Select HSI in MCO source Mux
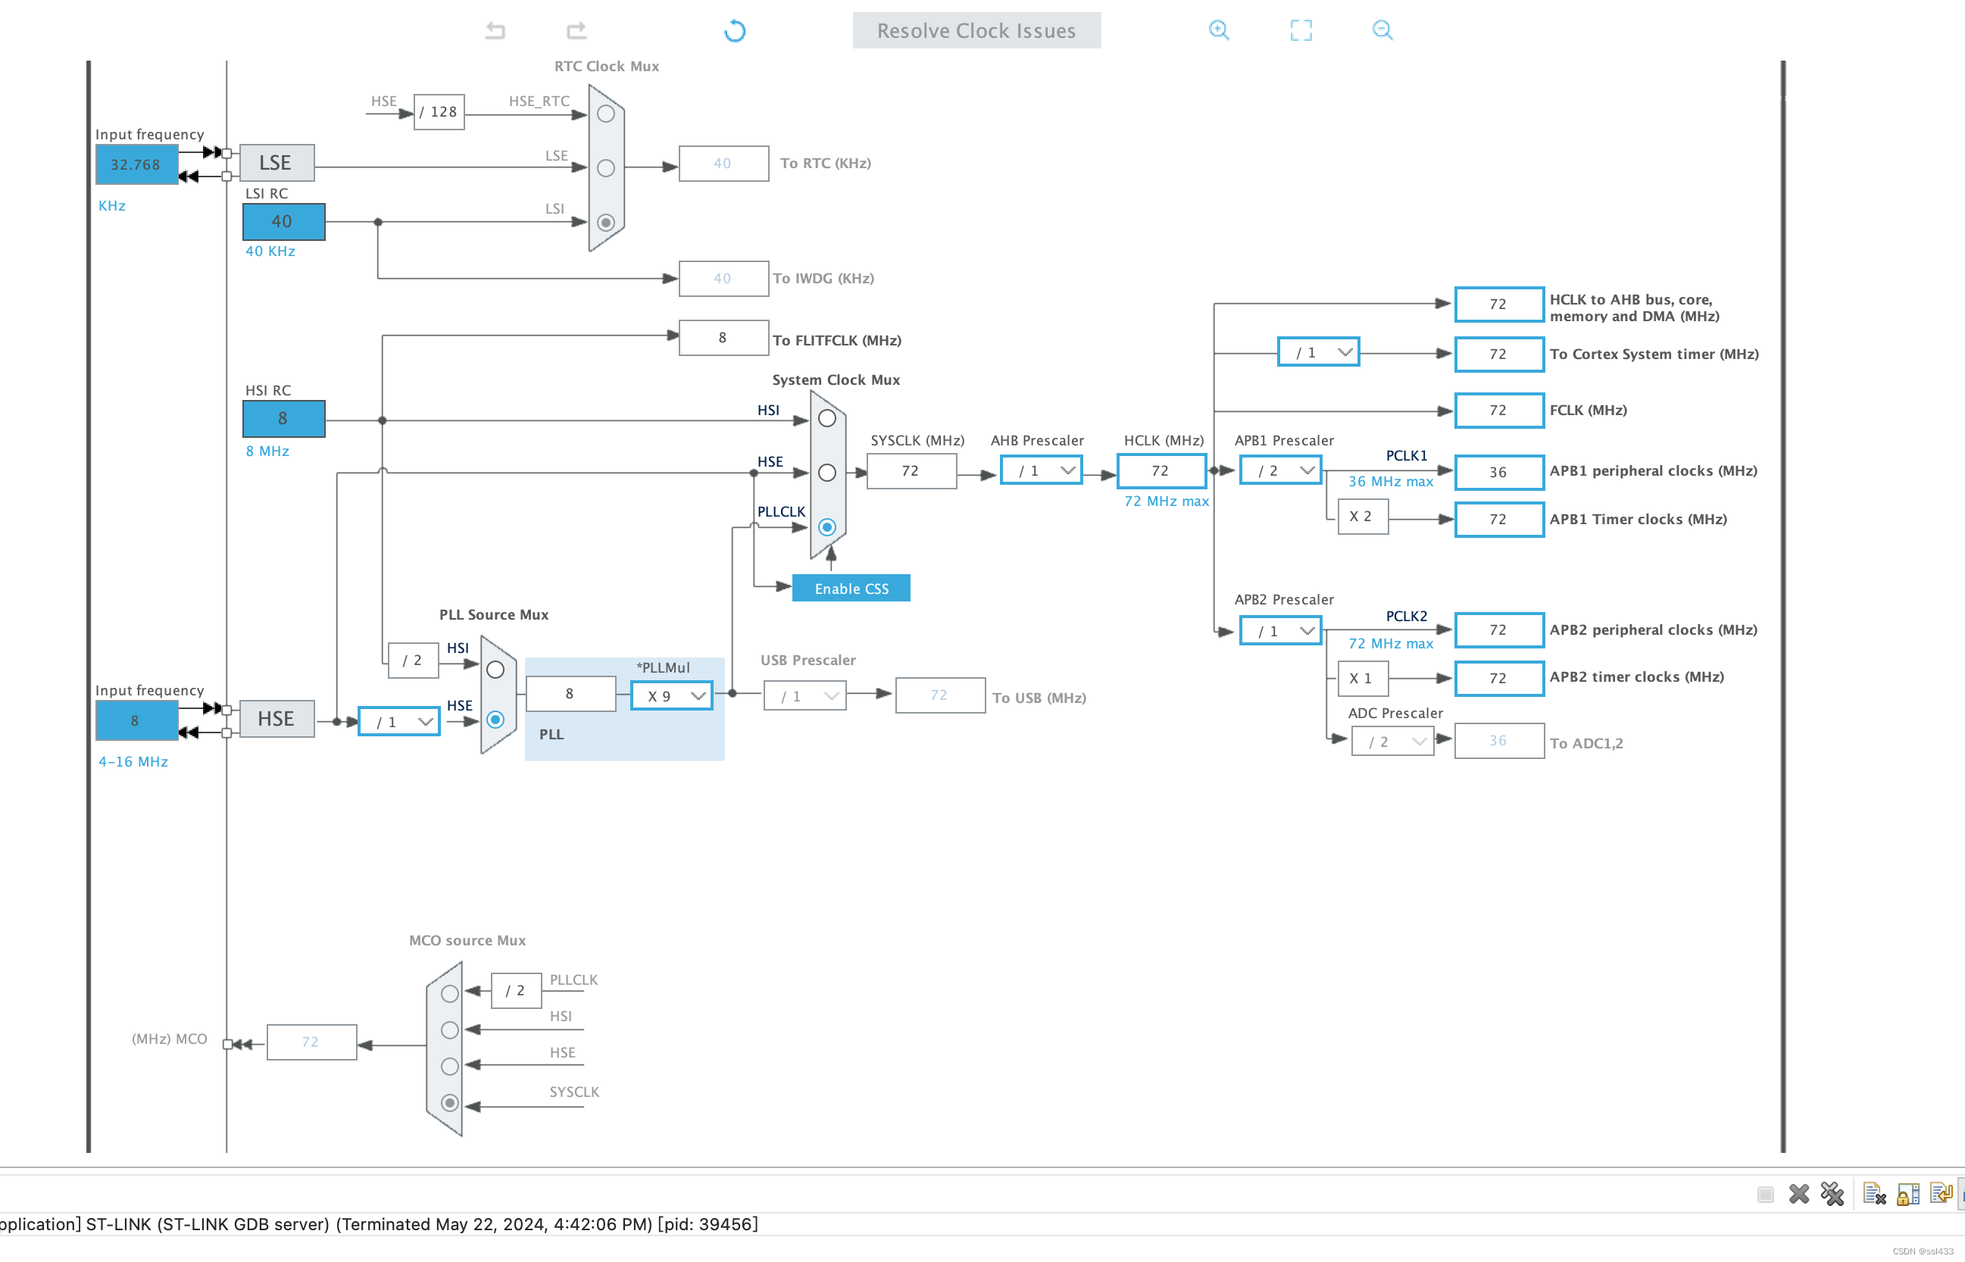 coord(449,1030)
